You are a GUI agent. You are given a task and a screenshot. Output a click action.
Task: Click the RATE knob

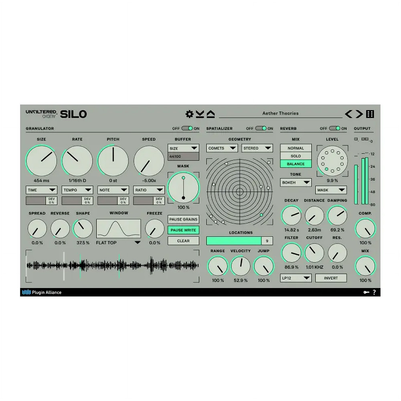point(77,161)
